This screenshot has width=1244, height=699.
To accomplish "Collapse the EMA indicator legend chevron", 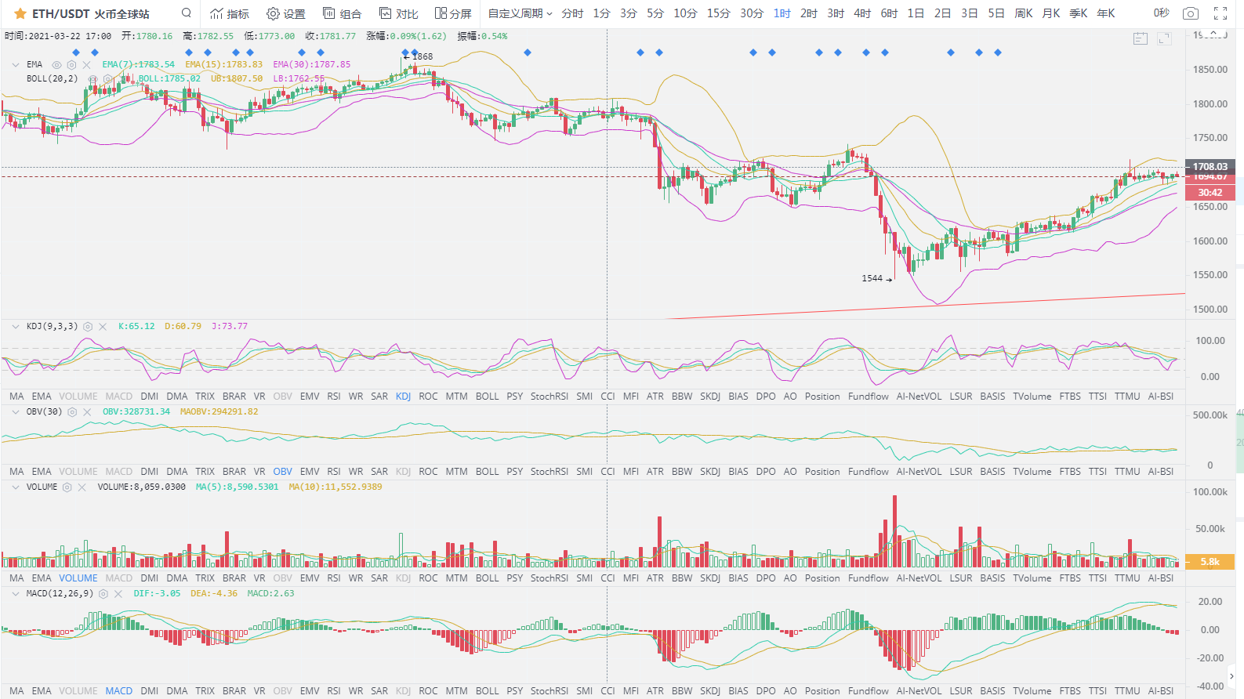I will (16, 65).
